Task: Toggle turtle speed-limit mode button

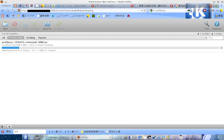Action: click(x=9, y=127)
